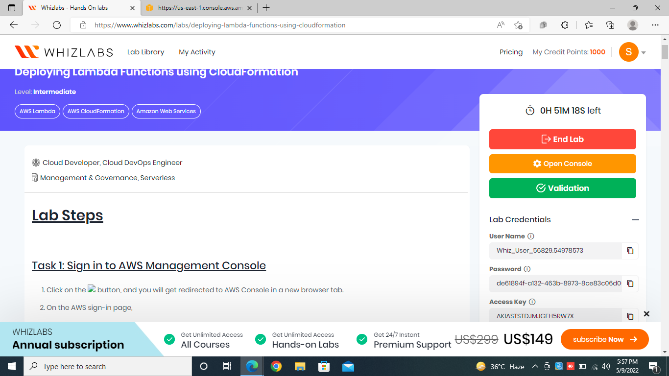Click the Password info icon
Viewport: 669px width, 376px height.
click(526, 269)
